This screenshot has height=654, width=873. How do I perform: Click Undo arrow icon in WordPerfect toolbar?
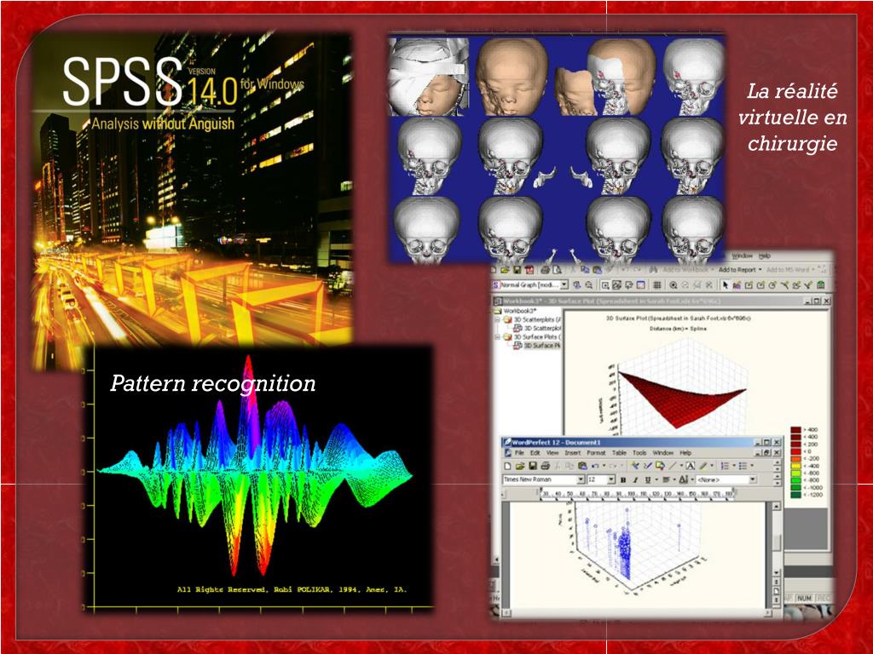pyautogui.click(x=595, y=466)
